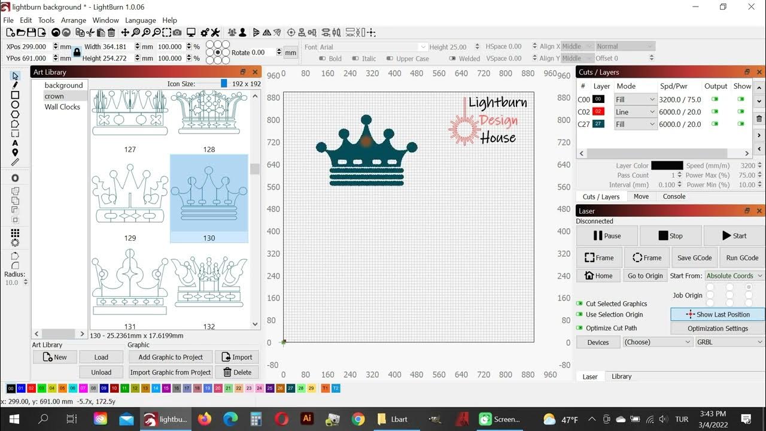
Task: Open the Font Arial dropdown
Action: [373, 47]
